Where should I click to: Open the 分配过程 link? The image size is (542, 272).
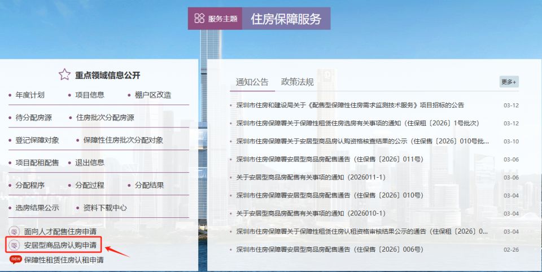(90, 185)
